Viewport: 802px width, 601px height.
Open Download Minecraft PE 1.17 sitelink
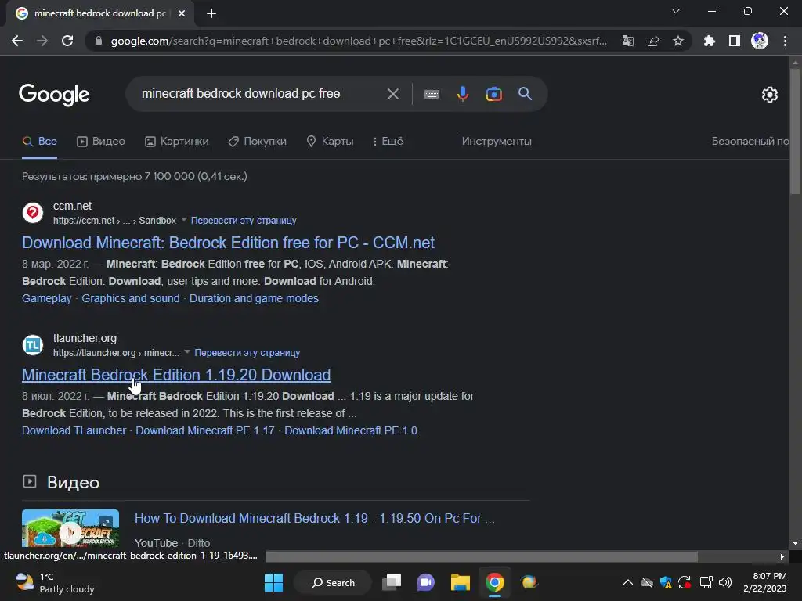205,431
